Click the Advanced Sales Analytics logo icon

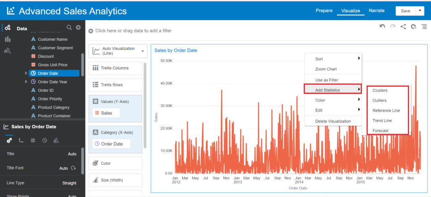[x=11, y=11]
